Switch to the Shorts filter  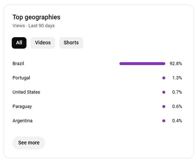(x=71, y=43)
